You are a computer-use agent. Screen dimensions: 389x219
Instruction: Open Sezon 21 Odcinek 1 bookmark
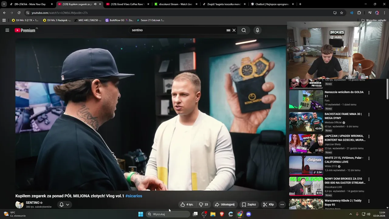[x=150, y=20]
